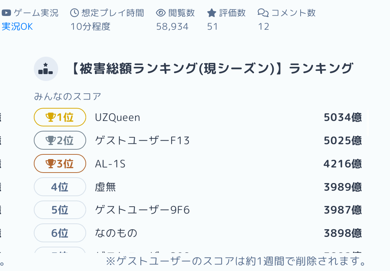
Task: Open the 実況OK link
Action: click(17, 27)
